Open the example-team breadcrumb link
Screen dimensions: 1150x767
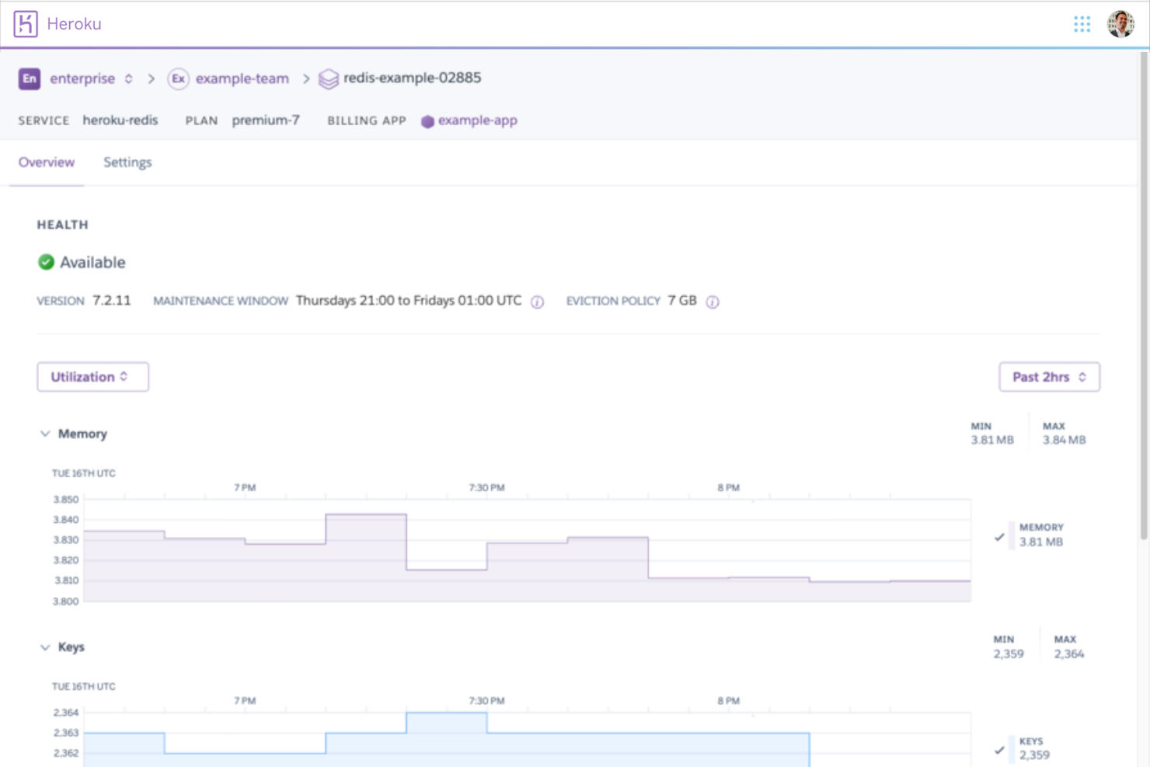(x=242, y=78)
